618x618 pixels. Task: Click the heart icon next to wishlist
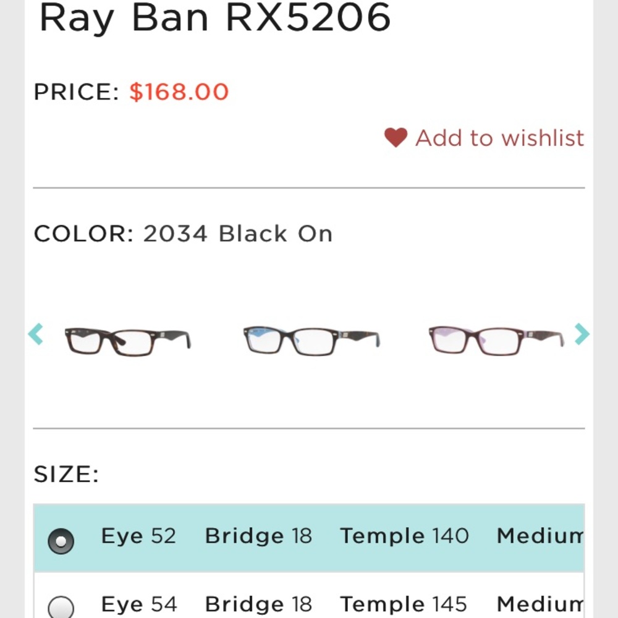pos(396,137)
